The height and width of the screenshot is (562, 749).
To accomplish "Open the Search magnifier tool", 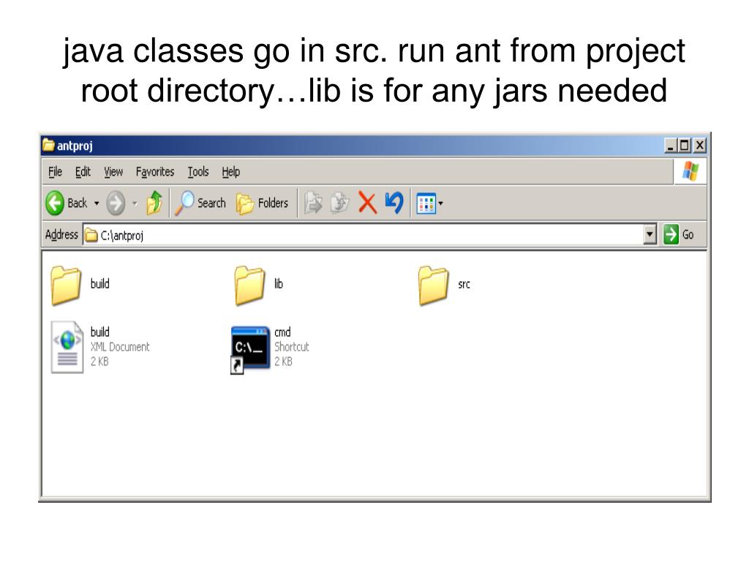I will [200, 203].
